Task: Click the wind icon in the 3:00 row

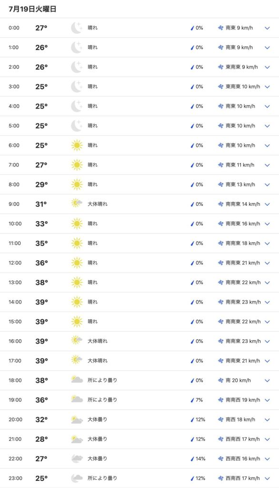Action: click(x=220, y=87)
